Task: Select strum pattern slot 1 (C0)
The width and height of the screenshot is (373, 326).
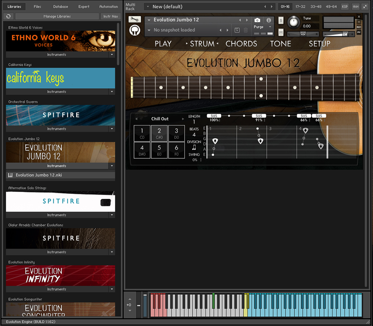Action: 142,133
